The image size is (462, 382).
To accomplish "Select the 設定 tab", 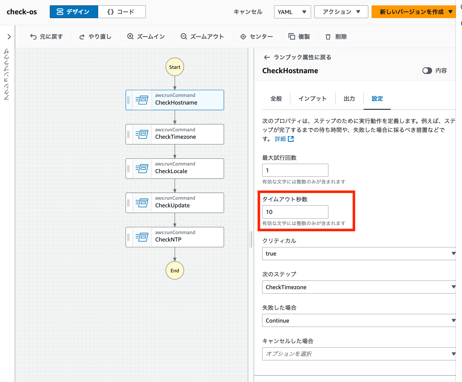I will pyautogui.click(x=377, y=98).
